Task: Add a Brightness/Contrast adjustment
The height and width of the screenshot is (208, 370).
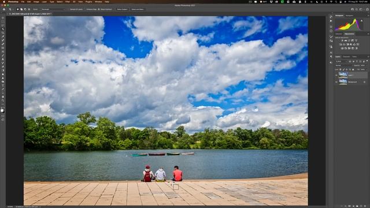Action: [x=342, y=40]
